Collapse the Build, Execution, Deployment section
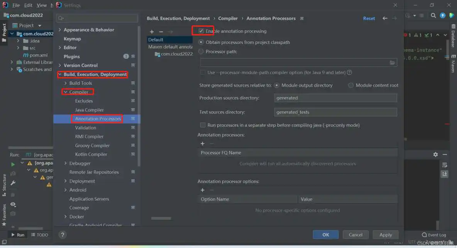 click(60, 74)
